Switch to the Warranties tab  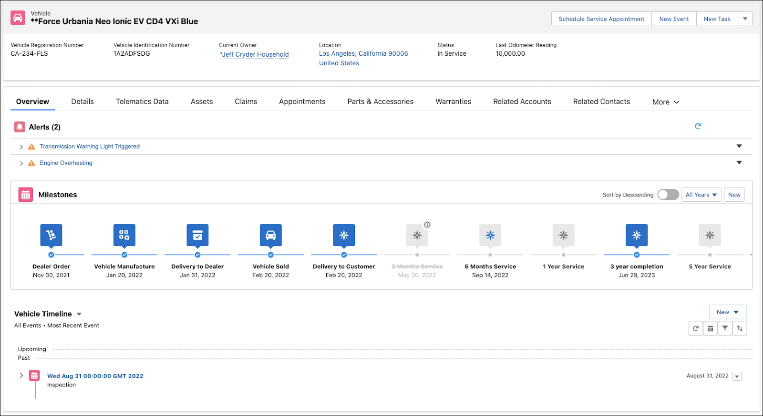(x=454, y=101)
